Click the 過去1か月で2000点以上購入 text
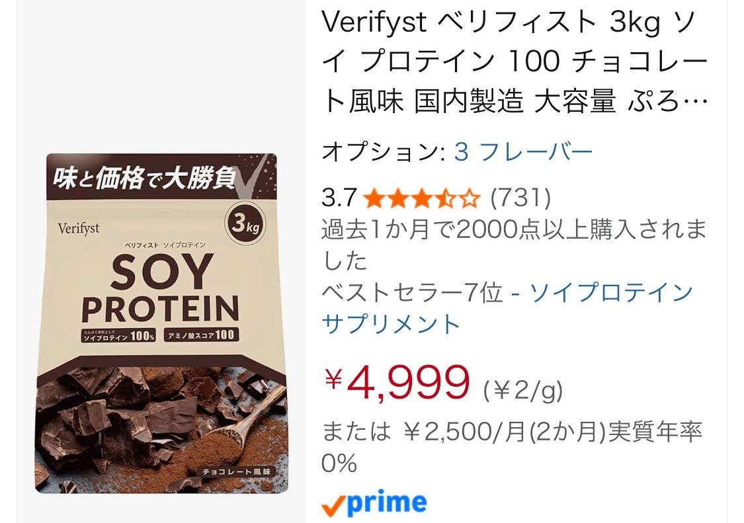The height and width of the screenshot is (523, 744). [x=515, y=245]
